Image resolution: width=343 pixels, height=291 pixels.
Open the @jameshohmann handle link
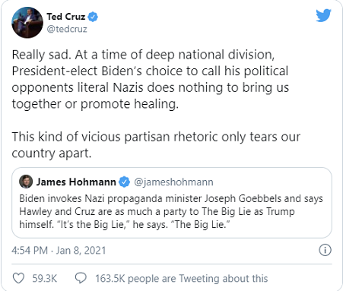coord(173,182)
